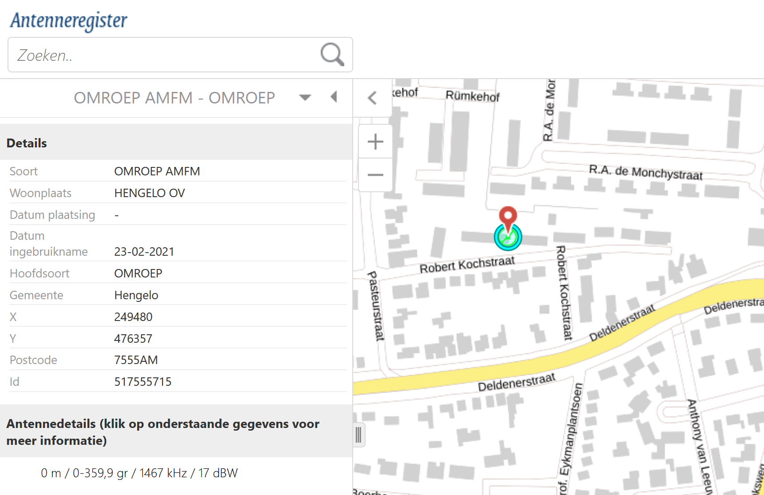Focus the Zoeken search field

coord(164,55)
